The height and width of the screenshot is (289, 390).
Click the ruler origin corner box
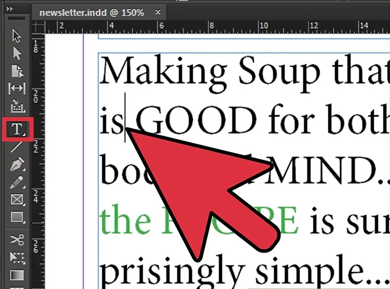click(38, 26)
